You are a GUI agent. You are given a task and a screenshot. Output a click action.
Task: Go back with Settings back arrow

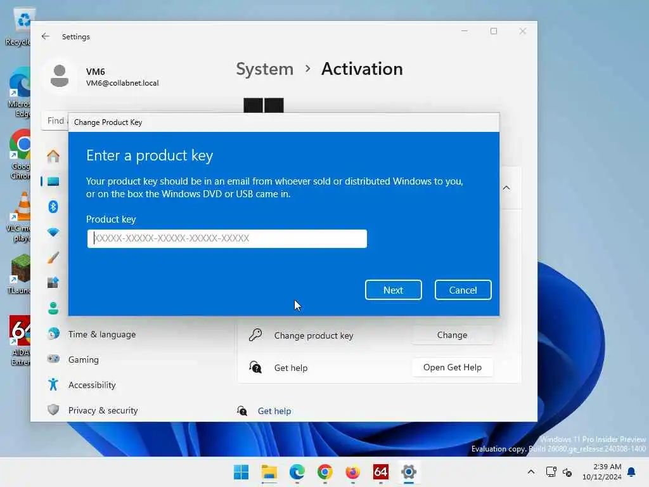pyautogui.click(x=46, y=36)
